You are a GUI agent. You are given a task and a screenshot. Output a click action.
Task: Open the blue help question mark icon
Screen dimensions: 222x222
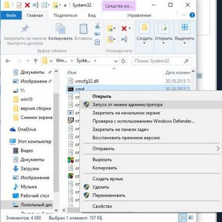192,15
